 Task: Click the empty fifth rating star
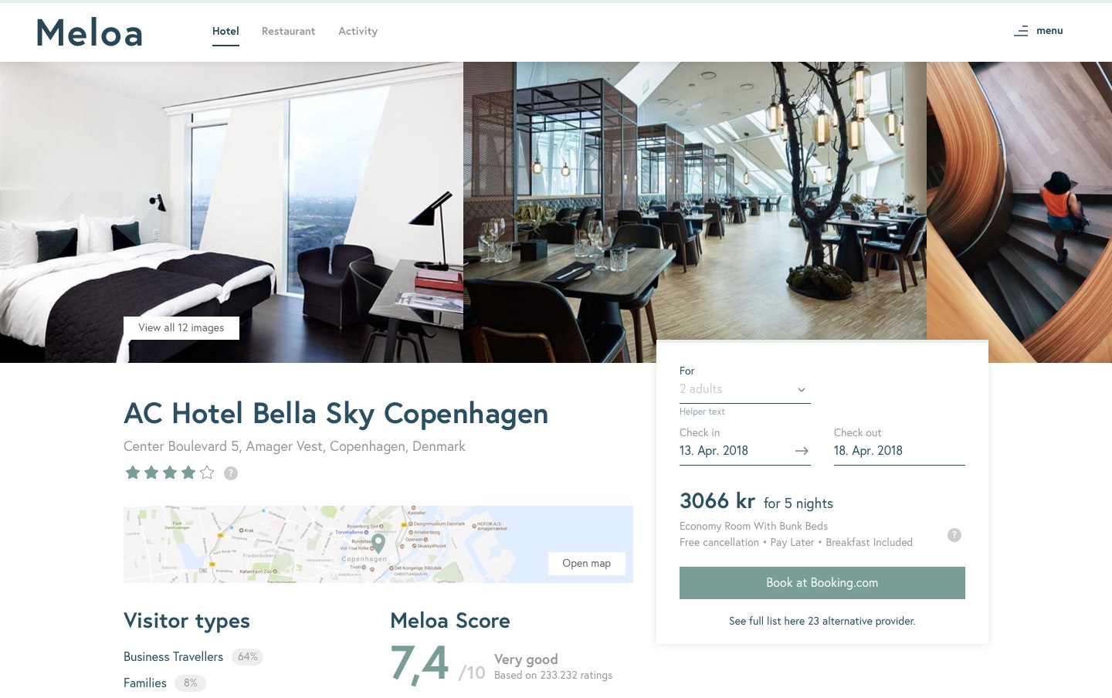pos(207,473)
